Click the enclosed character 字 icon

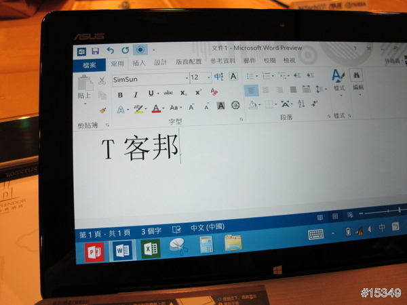coord(235,105)
